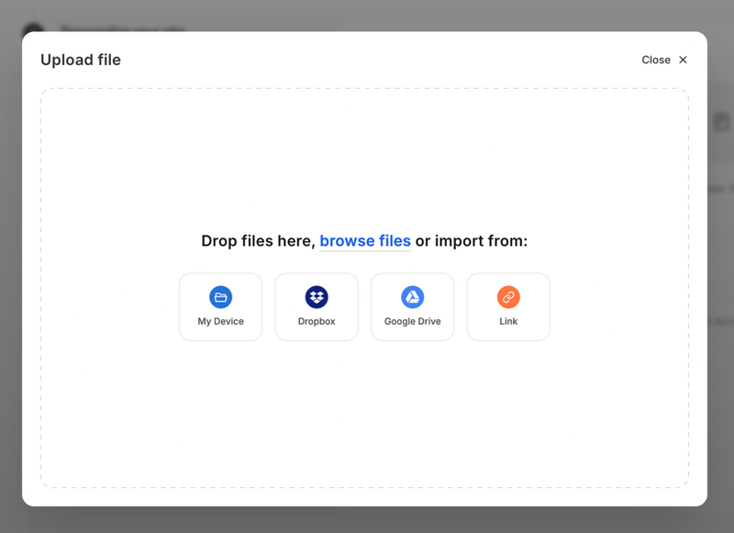
Task: Click the Upload file dialog title
Action: click(80, 60)
